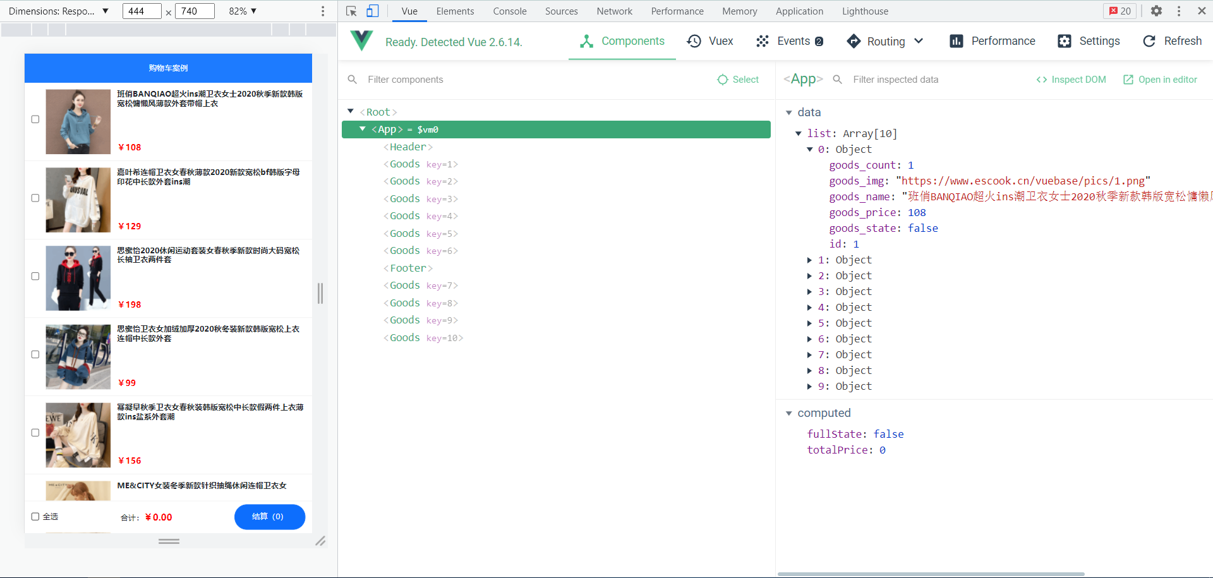Click the Performance bar chart icon

957,41
